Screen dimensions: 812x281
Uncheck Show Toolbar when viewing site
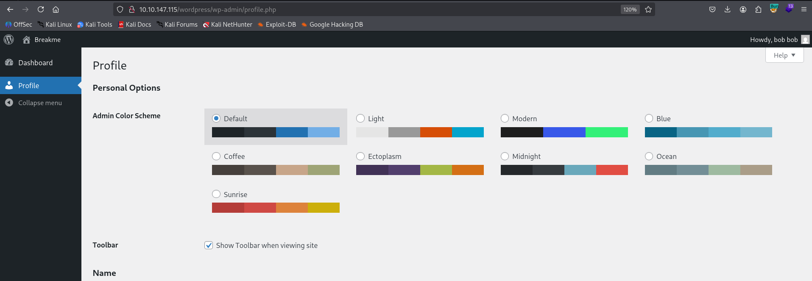pyautogui.click(x=209, y=245)
